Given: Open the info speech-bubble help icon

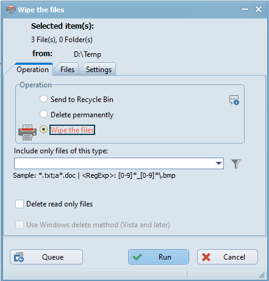Looking at the screenshot, I should 234,100.
